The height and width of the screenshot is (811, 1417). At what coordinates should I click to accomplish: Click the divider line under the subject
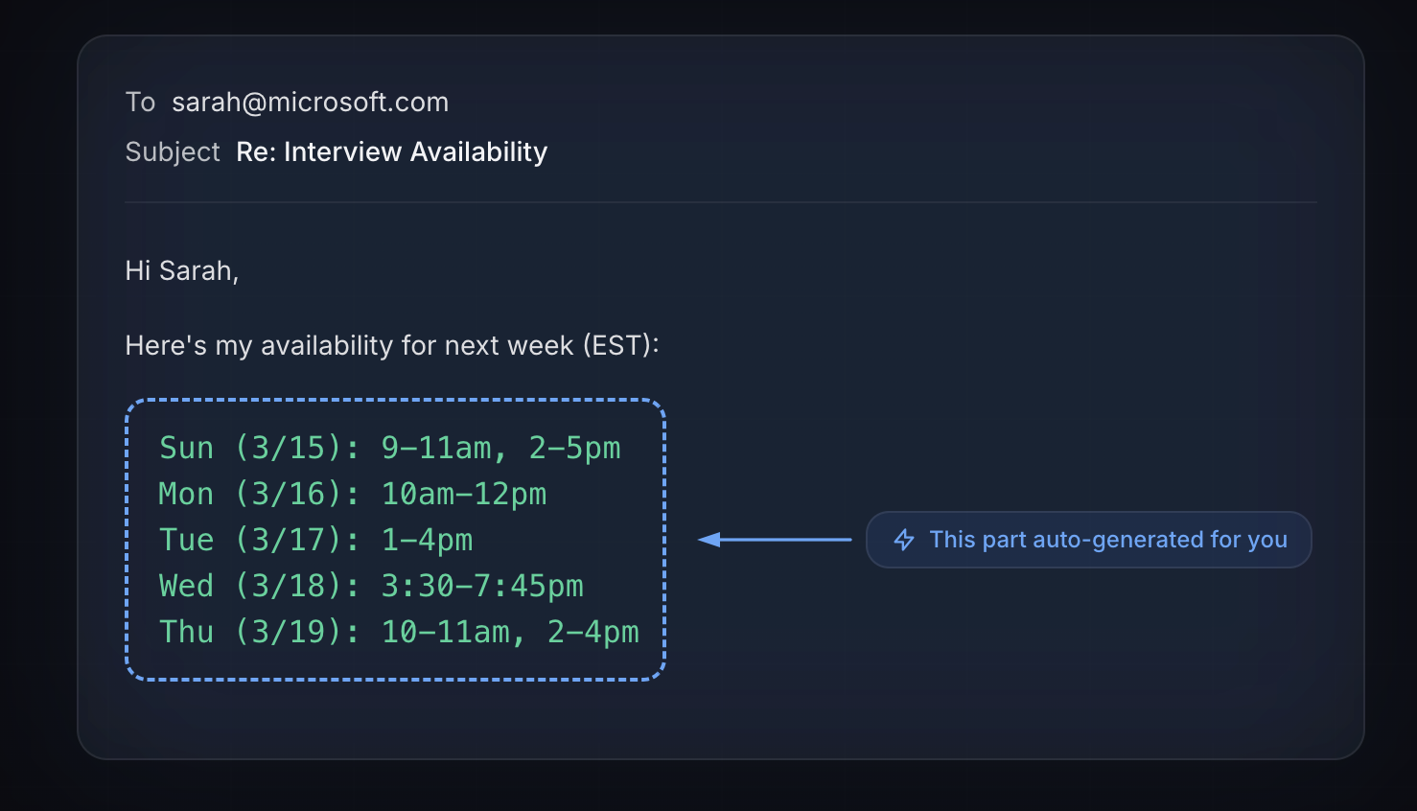[x=719, y=201]
